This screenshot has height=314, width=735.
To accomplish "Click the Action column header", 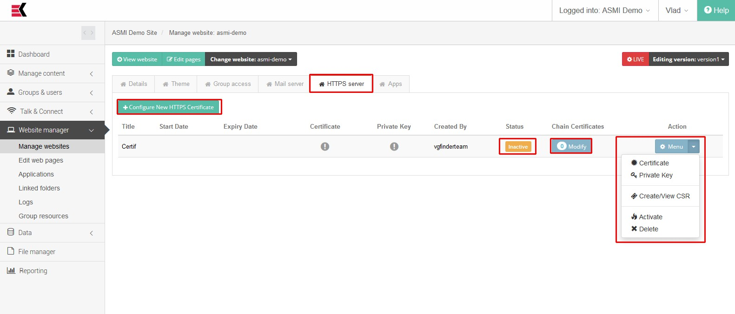I will (x=677, y=126).
